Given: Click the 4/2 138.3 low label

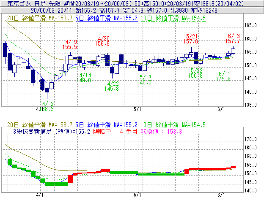Looking at the screenshot, I should (x=47, y=106).
